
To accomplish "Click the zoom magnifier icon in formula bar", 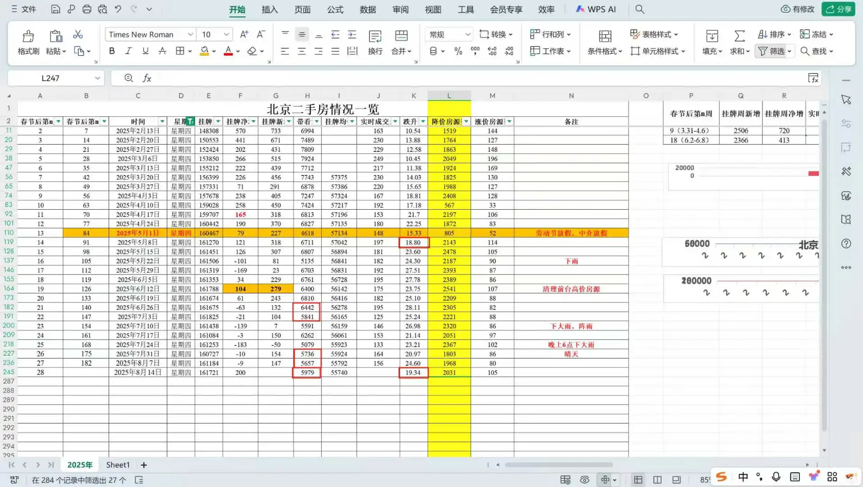I will (x=128, y=78).
